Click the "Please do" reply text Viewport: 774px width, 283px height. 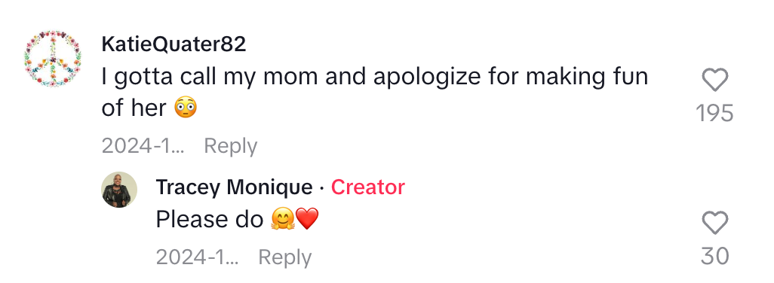pos(210,219)
